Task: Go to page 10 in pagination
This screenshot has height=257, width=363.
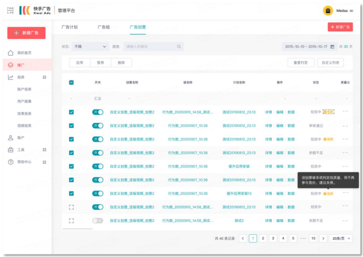Action: pyautogui.click(x=313, y=238)
